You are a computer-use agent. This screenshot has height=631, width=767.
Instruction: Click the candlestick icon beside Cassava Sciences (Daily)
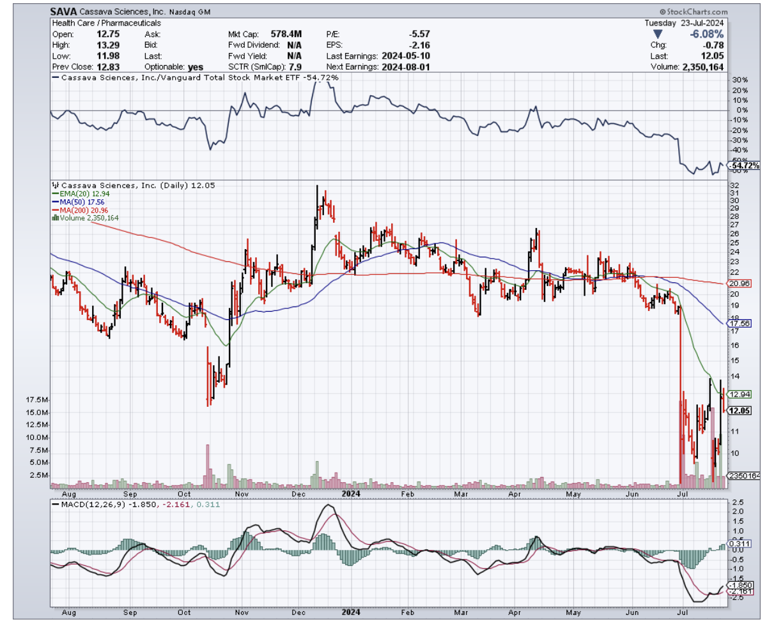[54, 186]
